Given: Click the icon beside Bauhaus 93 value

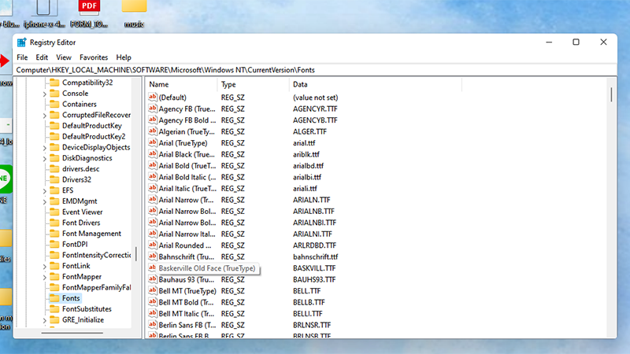Looking at the screenshot, I should [x=152, y=279].
